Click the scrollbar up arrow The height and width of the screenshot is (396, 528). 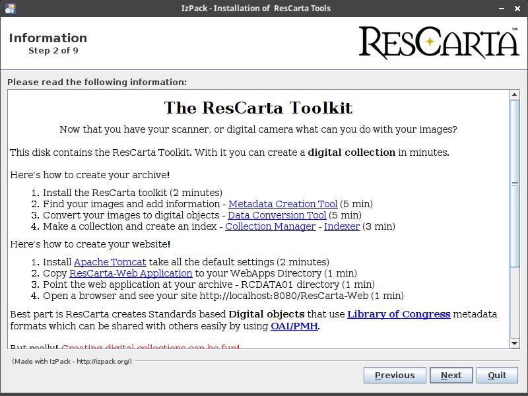(x=514, y=94)
